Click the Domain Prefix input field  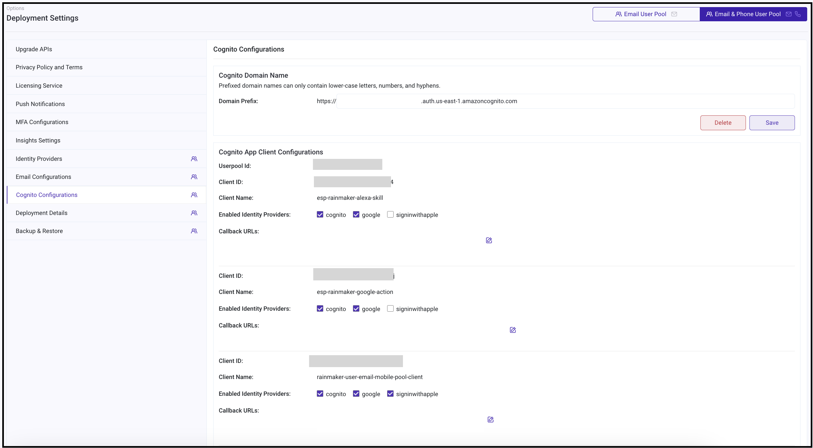pyautogui.click(x=377, y=101)
